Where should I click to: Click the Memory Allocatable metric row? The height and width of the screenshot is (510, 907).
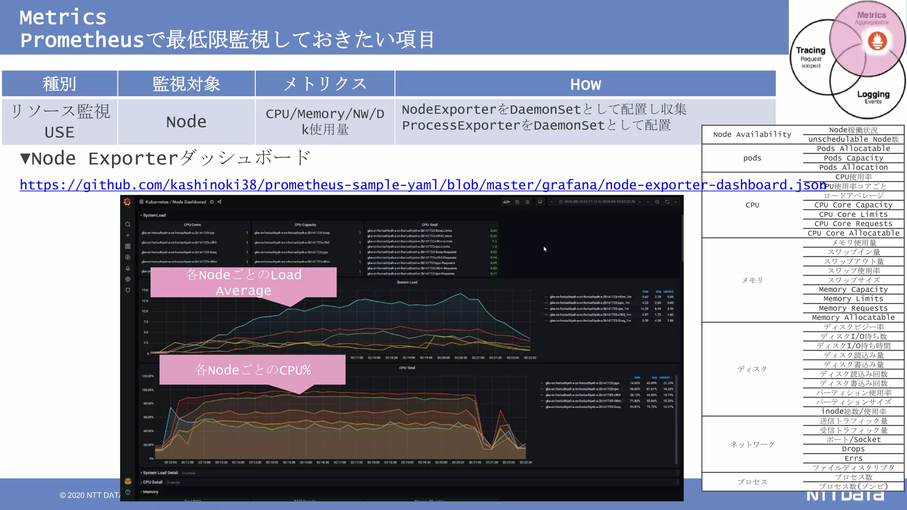point(853,317)
